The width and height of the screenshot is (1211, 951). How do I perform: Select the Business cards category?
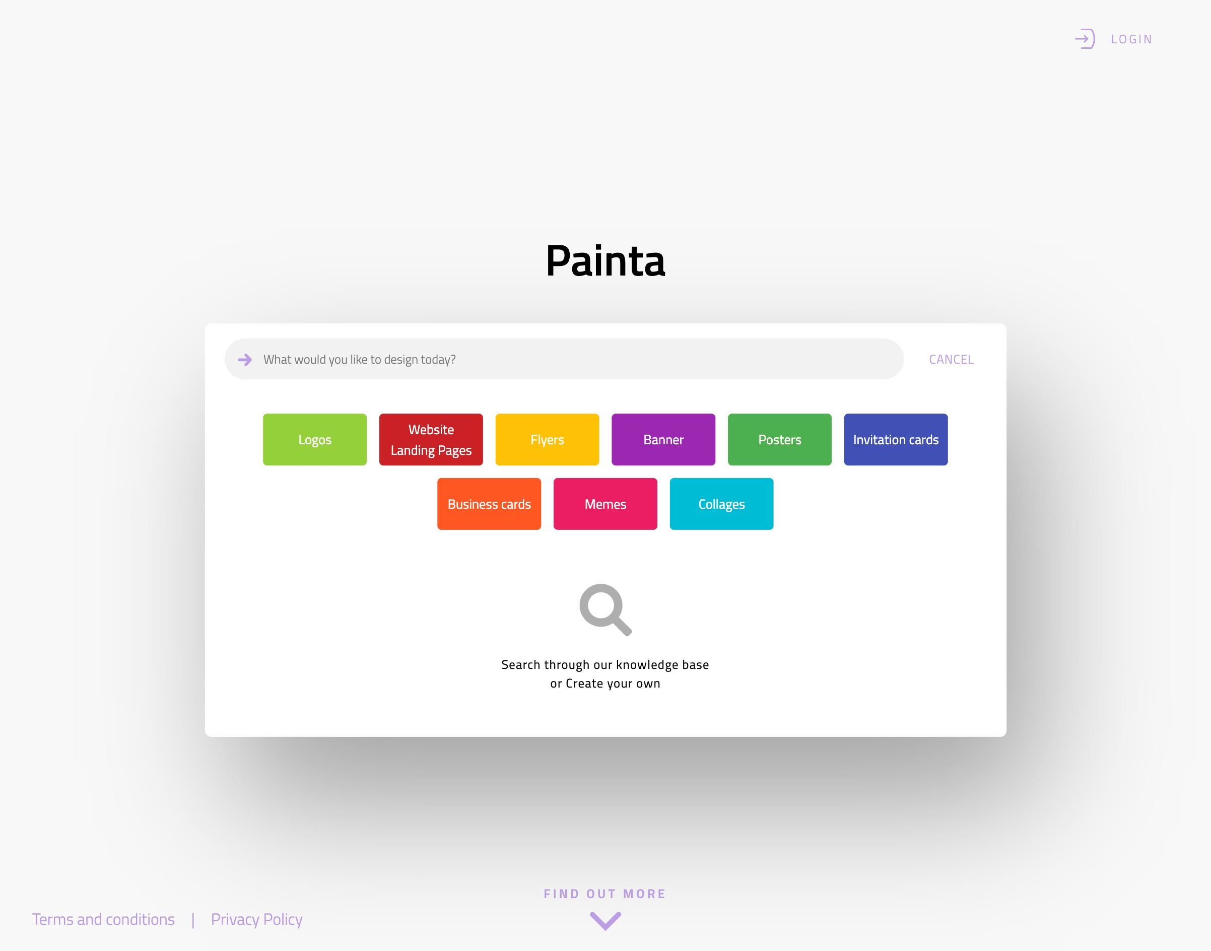490,504
